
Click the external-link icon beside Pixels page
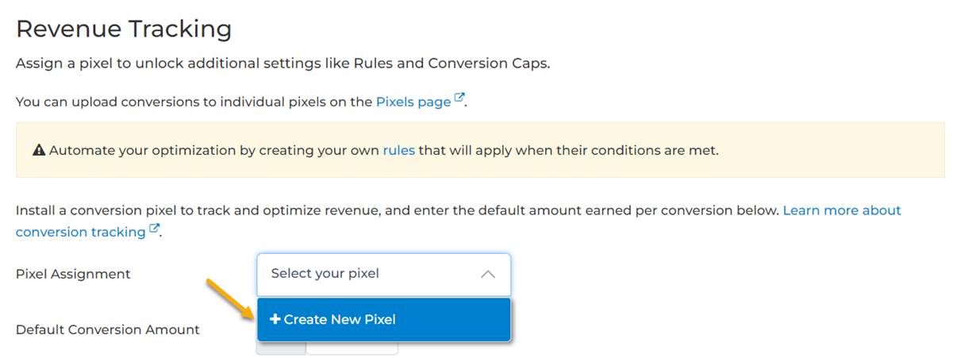459,99
